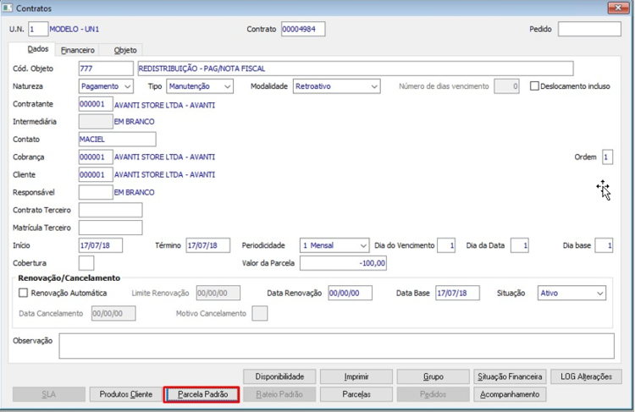Click the Contratante name AVANTI STORE LTDA
Viewport: 635px width, 412px height.
(164, 105)
